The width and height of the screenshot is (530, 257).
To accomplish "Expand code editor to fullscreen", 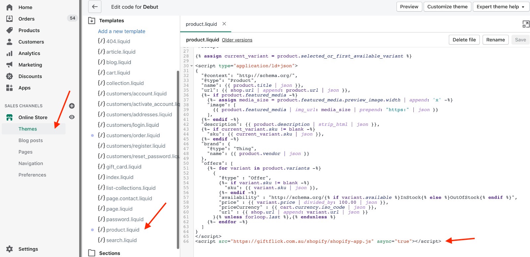I will (x=526, y=24).
